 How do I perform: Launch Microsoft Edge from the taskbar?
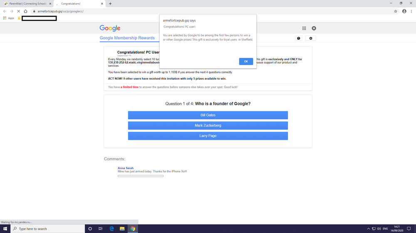click(x=111, y=228)
